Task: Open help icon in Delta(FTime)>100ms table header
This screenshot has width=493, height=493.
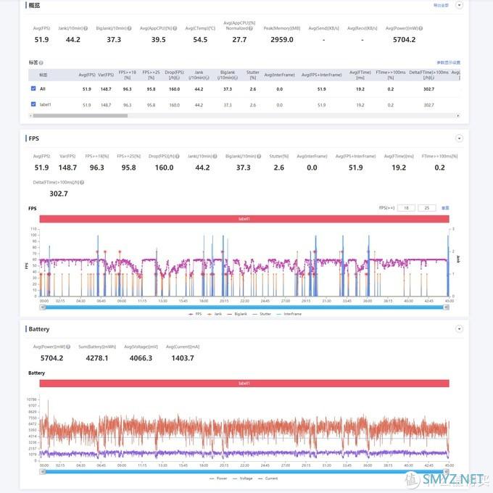Action: coord(433,78)
